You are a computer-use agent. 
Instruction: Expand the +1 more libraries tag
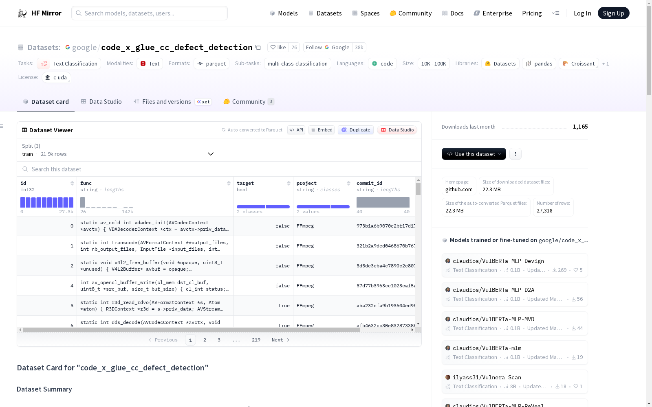pyautogui.click(x=606, y=63)
